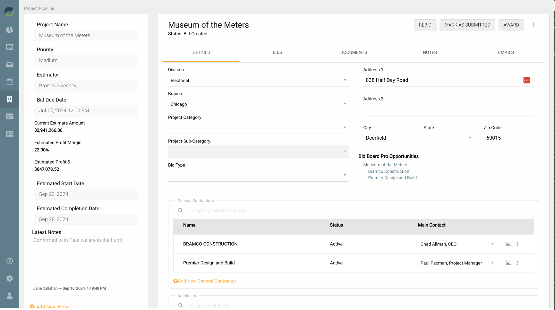Click the Mark as Submitted button
Viewport: 555px width, 310px height.
click(467, 25)
